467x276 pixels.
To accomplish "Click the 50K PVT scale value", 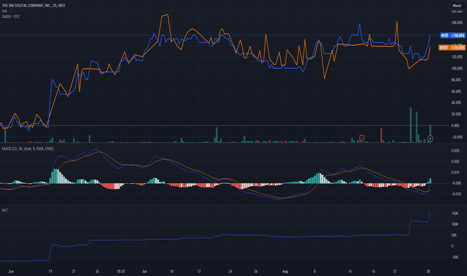I will point(454,235).
